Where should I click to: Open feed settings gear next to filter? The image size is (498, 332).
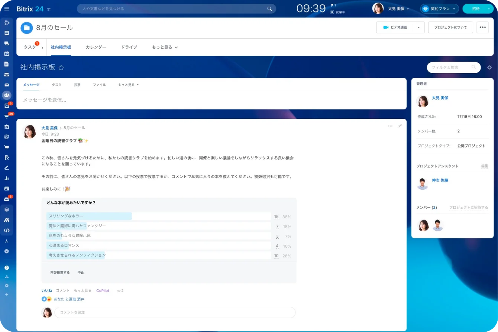click(489, 68)
